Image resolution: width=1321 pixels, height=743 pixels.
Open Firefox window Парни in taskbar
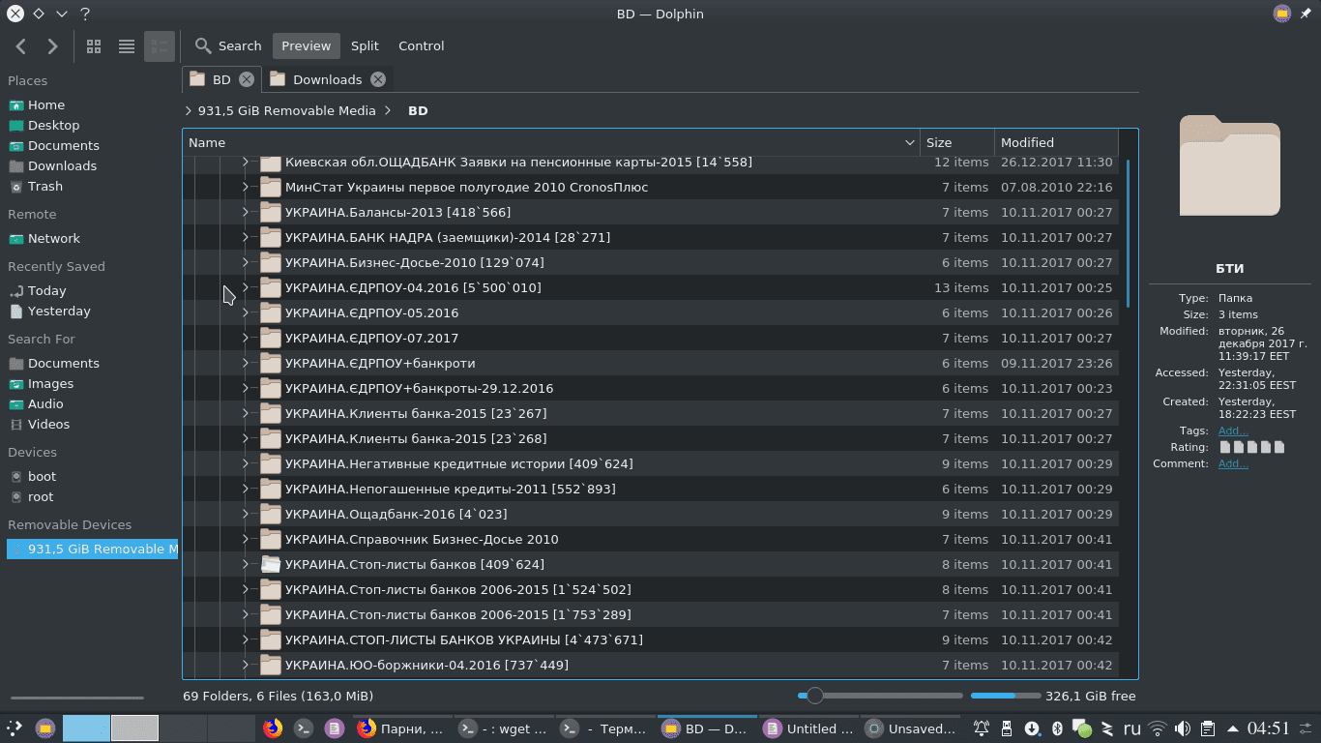coord(401,728)
